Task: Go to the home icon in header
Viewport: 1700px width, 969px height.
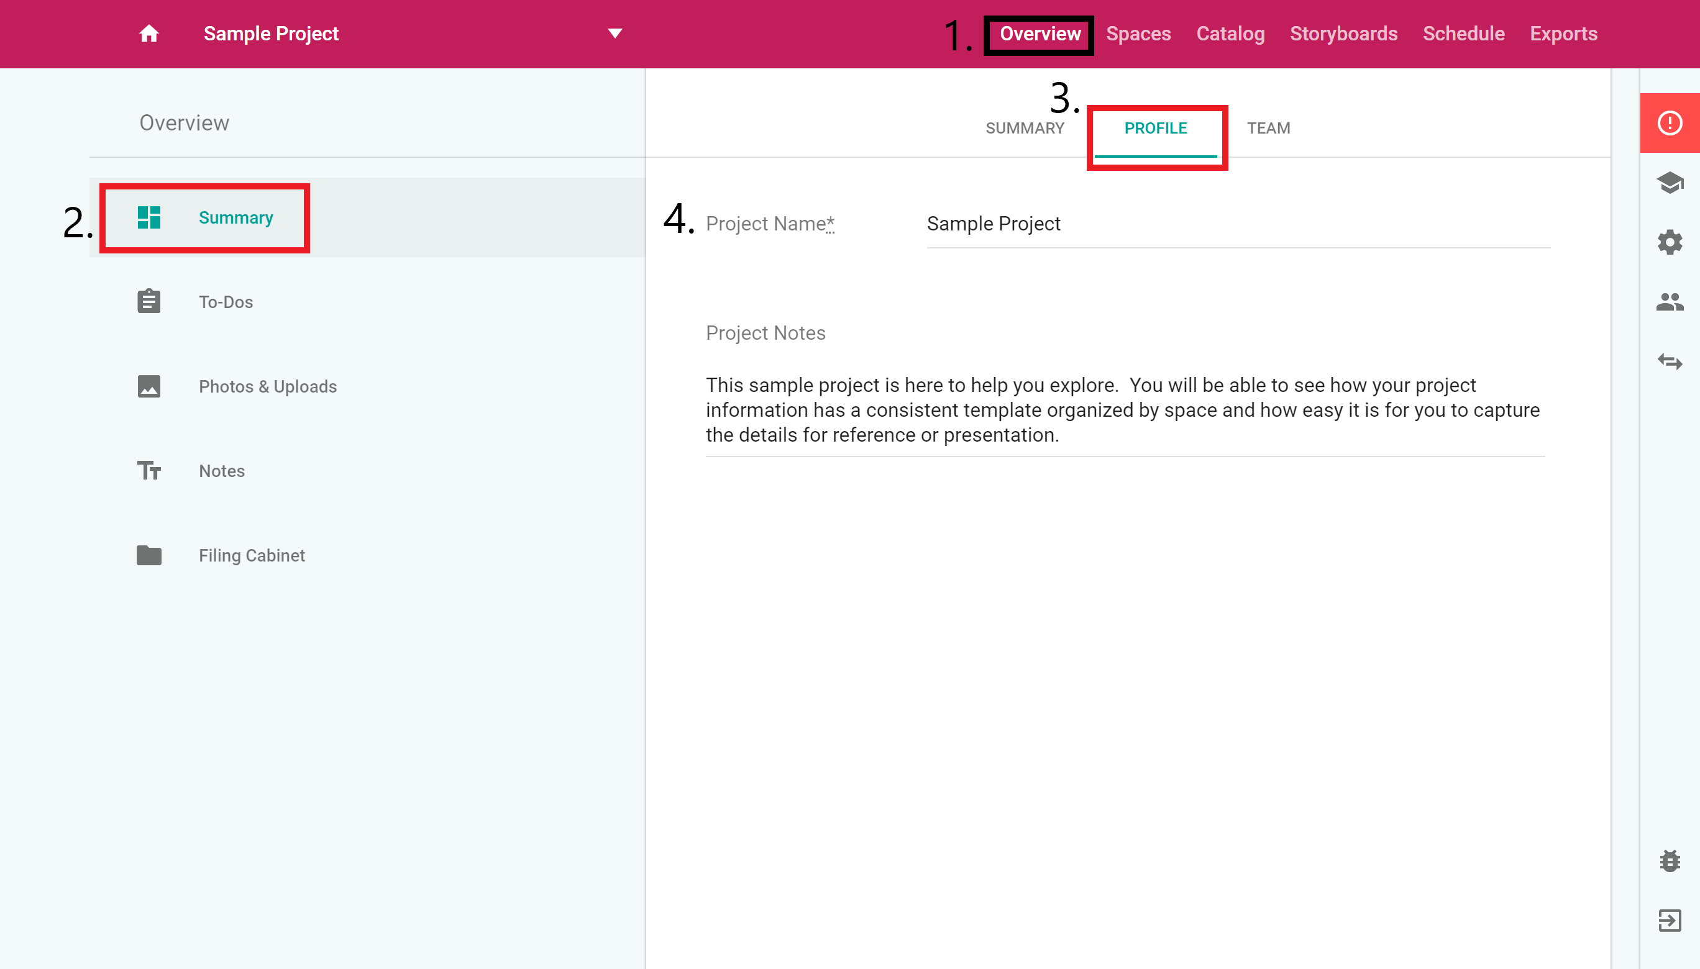Action: pos(149,34)
